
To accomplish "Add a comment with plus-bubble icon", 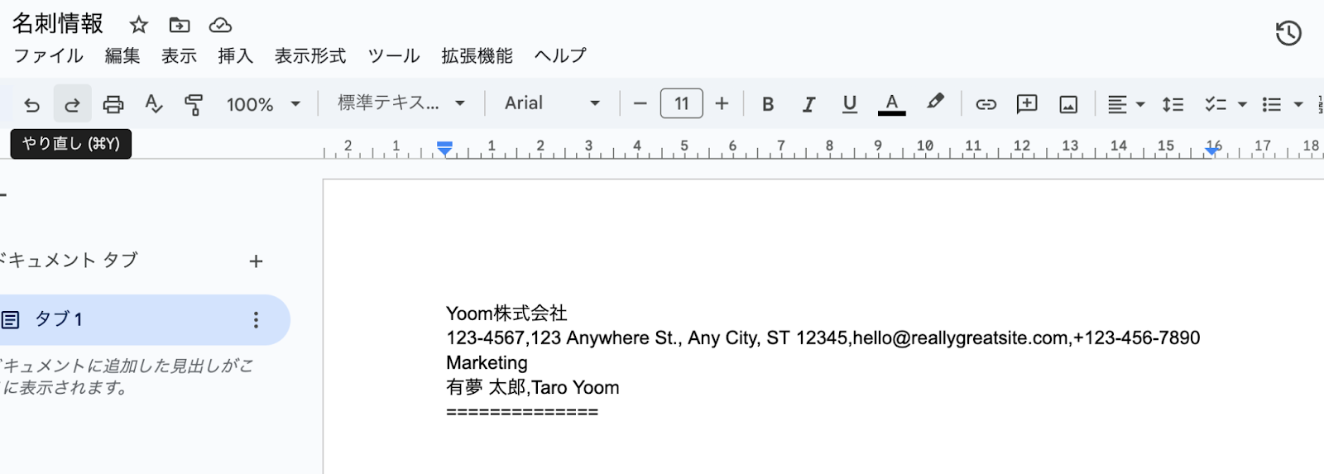I will point(1027,104).
